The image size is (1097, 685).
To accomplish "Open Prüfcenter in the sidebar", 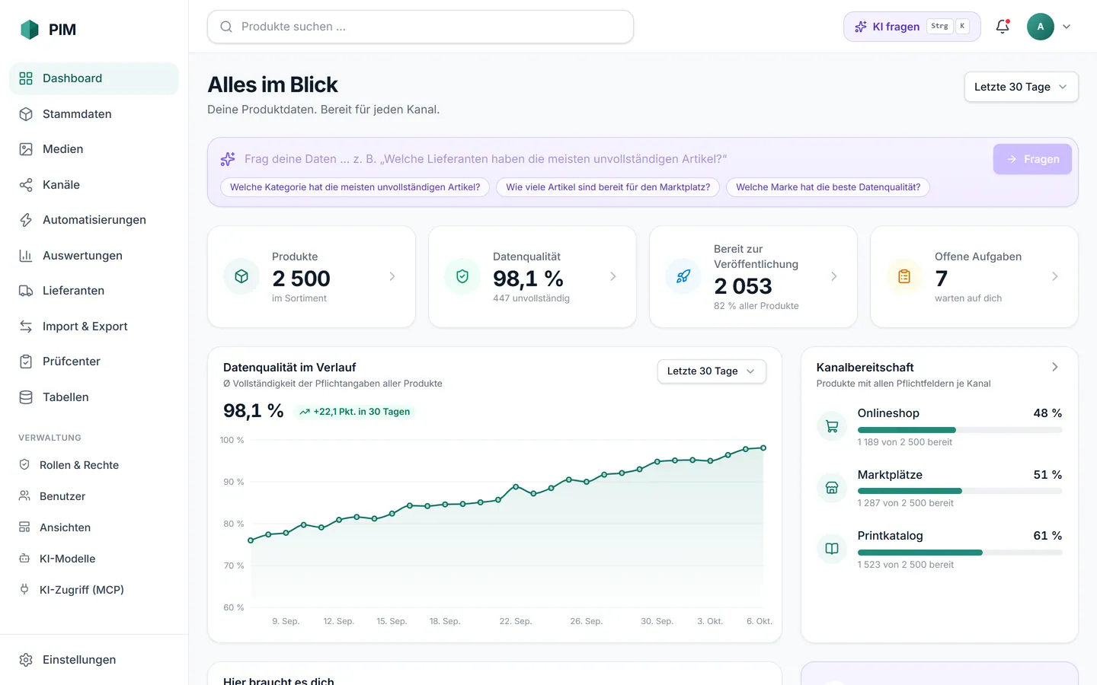I will click(x=94, y=362).
